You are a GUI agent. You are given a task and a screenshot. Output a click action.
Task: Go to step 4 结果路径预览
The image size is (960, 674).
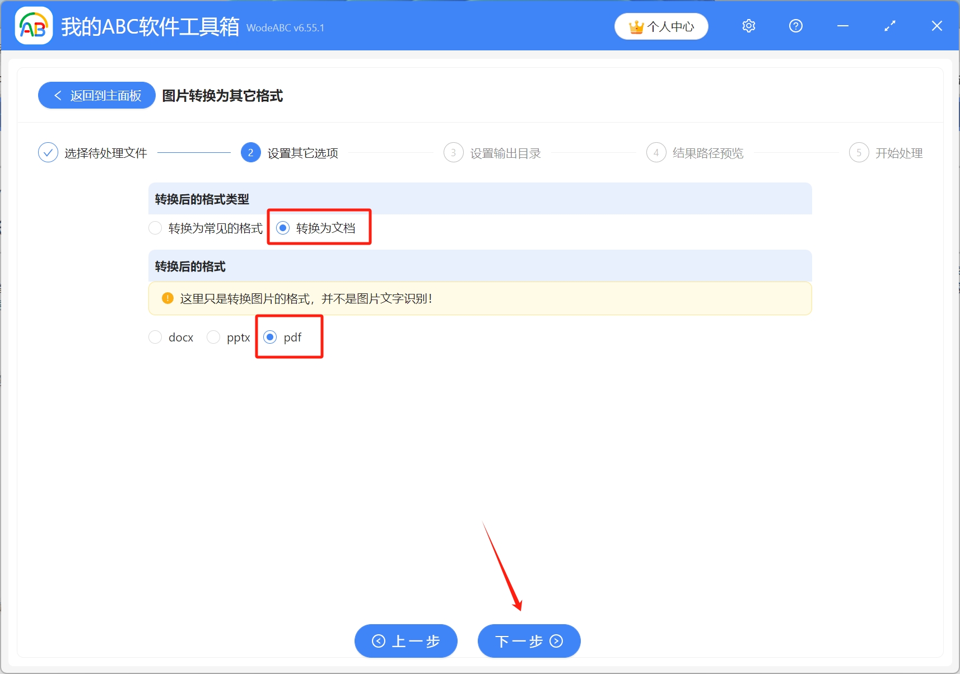(x=695, y=153)
